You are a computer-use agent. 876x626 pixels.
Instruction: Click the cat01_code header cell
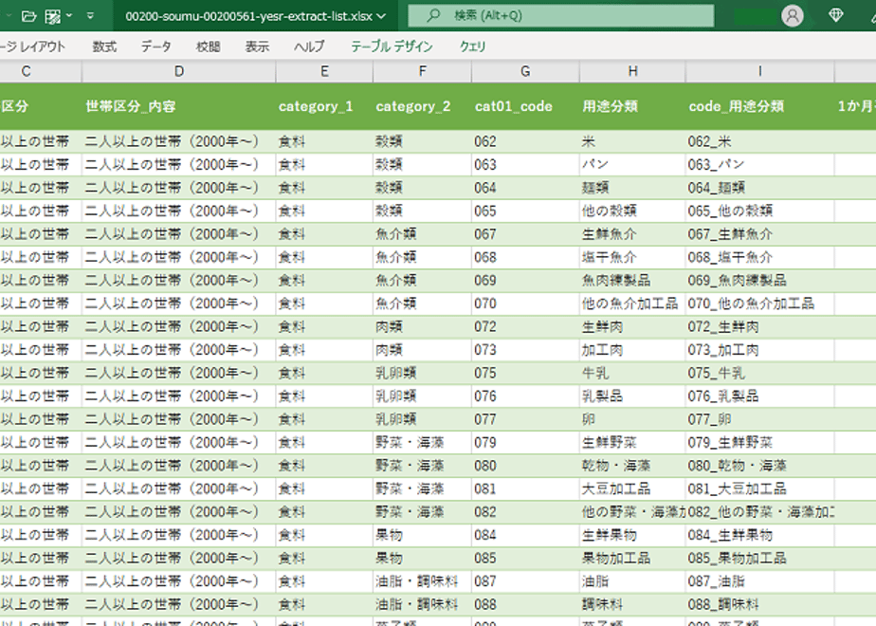pos(525,106)
